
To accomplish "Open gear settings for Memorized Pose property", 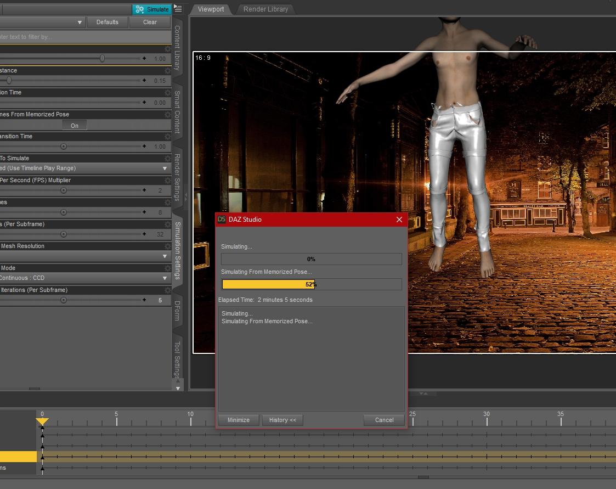I will pyautogui.click(x=167, y=115).
